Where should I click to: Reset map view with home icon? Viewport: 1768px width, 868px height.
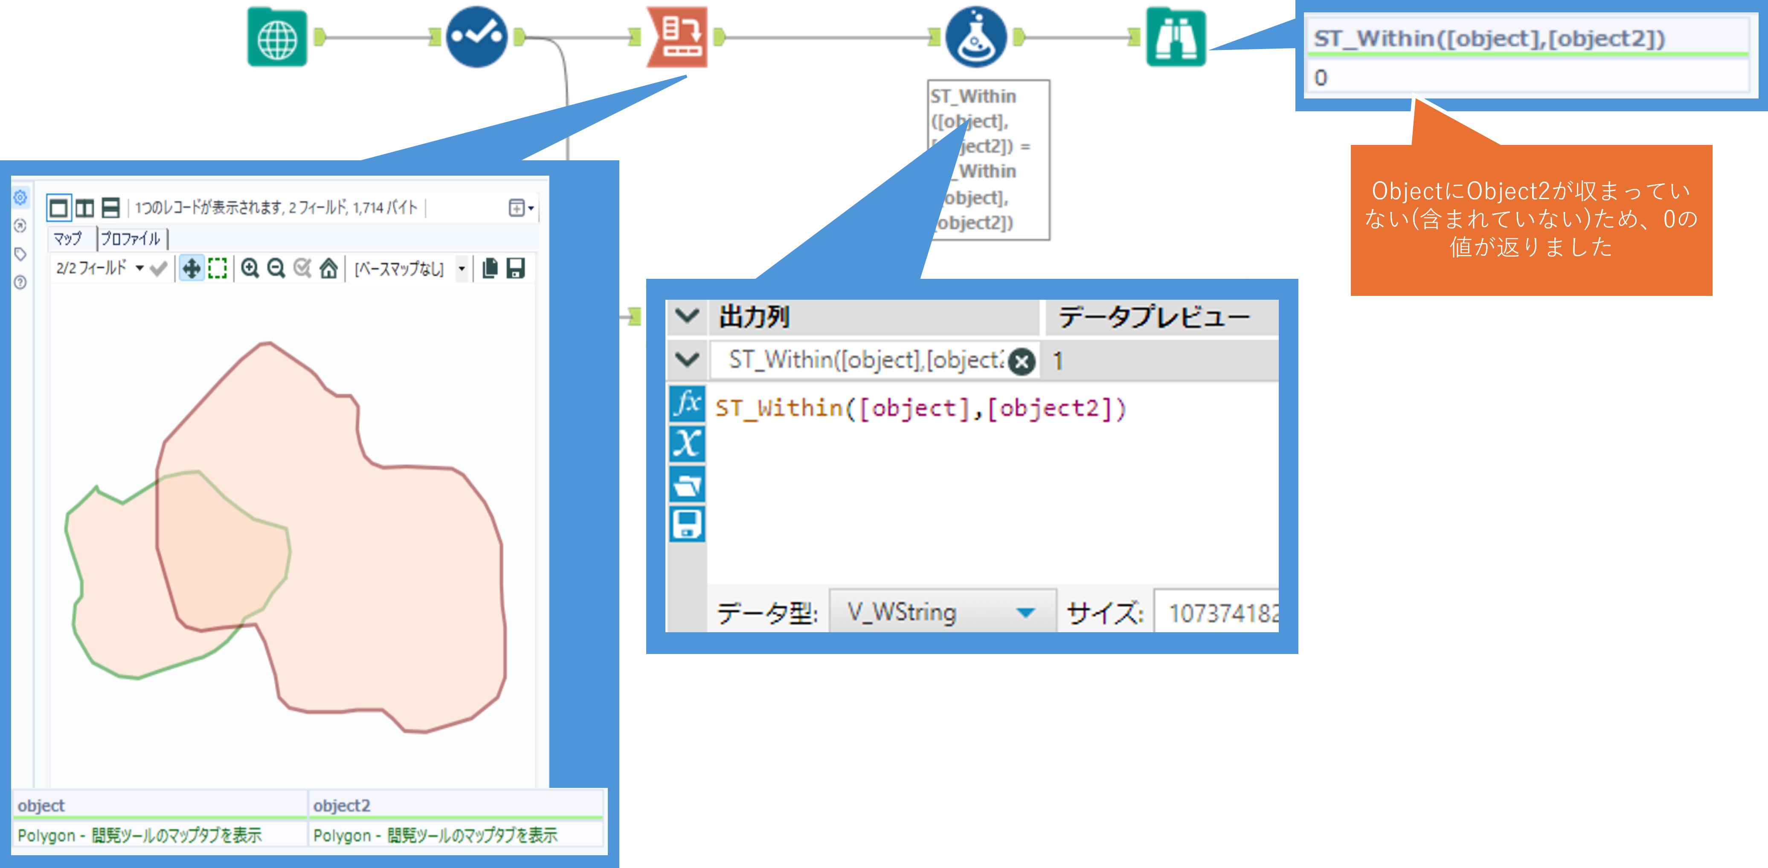pos(329,268)
